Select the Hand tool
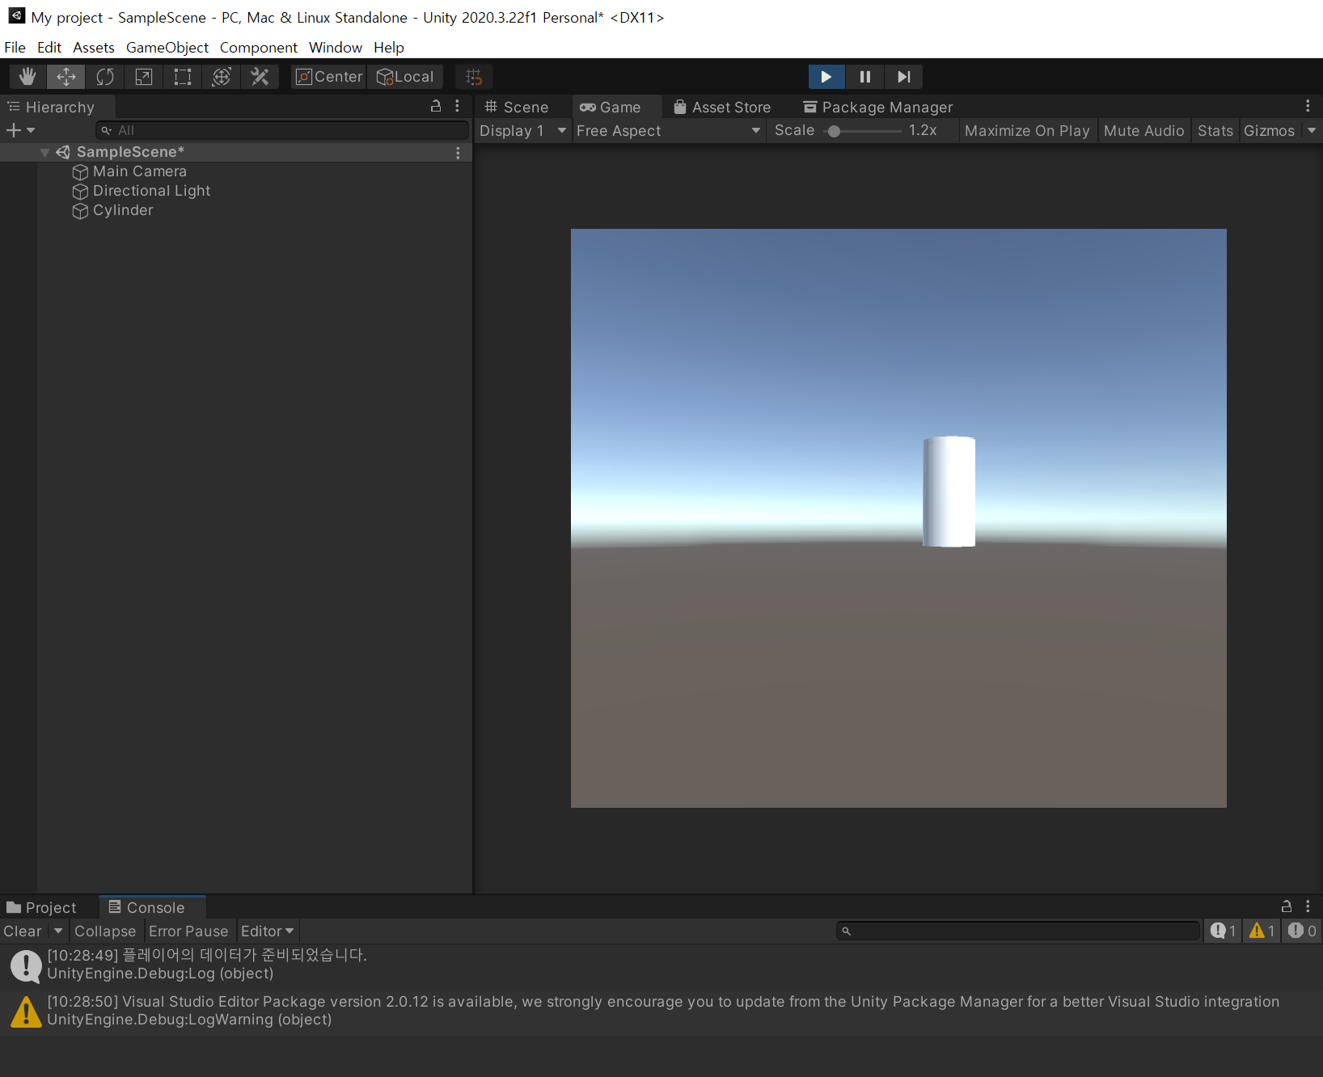The image size is (1323, 1077). [27, 77]
